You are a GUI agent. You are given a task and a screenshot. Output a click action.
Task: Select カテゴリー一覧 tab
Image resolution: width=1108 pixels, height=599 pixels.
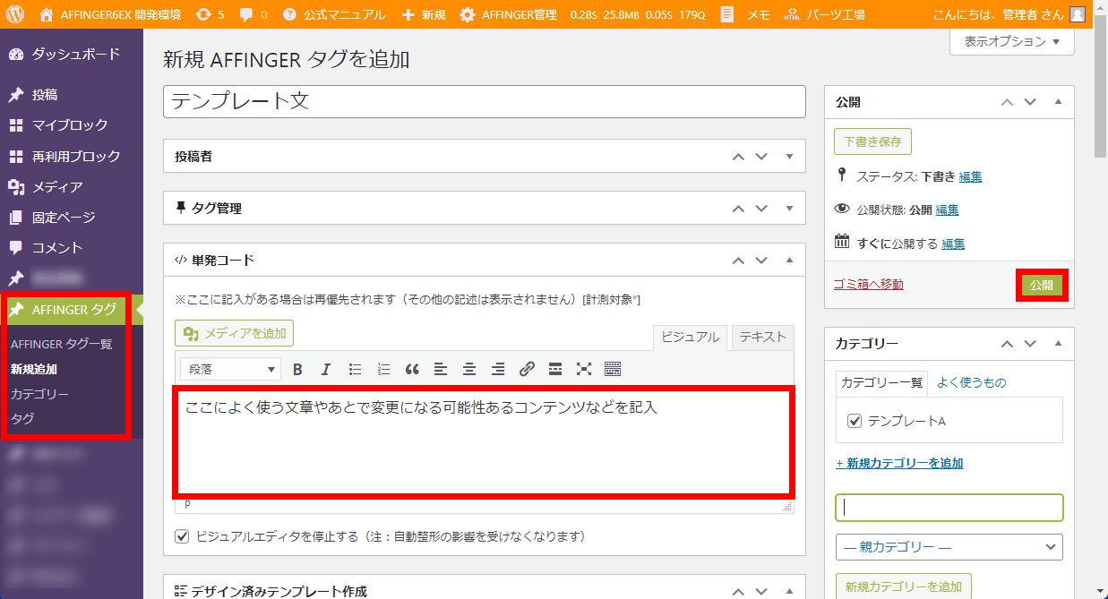coord(881,382)
